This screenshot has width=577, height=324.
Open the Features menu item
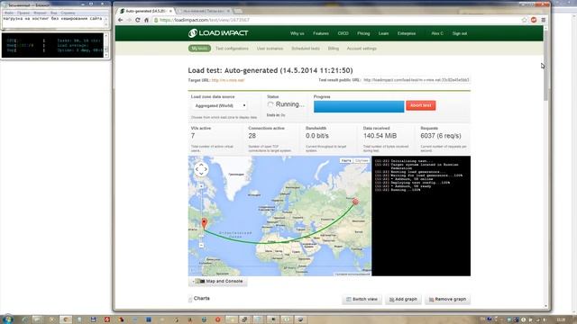coord(321,33)
